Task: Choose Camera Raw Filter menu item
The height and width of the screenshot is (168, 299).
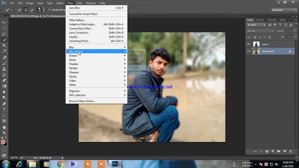Action: click(x=97, y=28)
